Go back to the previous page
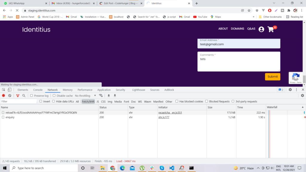The height and width of the screenshot is (172, 306). pyautogui.click(x=4, y=10)
